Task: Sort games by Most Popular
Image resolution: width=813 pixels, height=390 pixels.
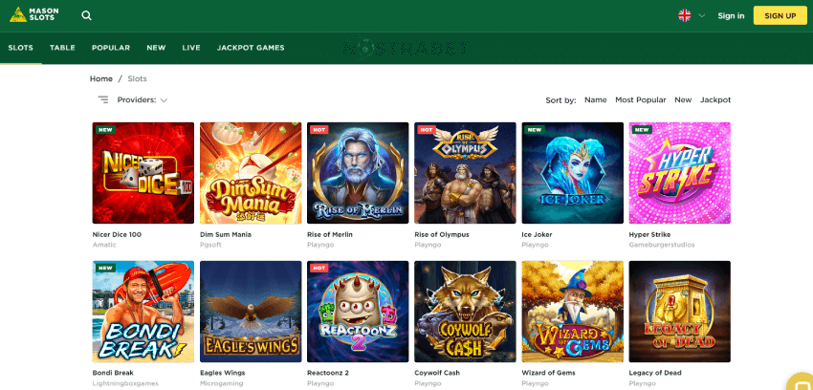Action: 640,100
